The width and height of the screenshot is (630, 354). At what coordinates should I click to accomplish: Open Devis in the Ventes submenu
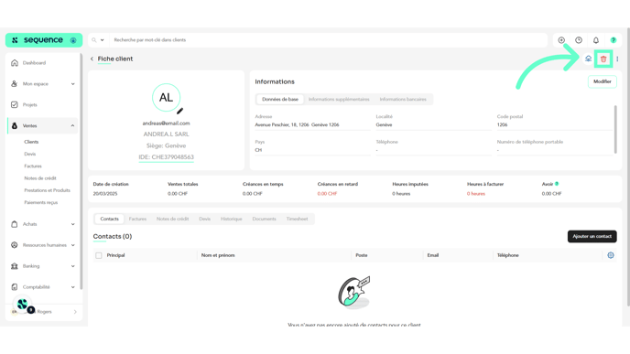29,154
